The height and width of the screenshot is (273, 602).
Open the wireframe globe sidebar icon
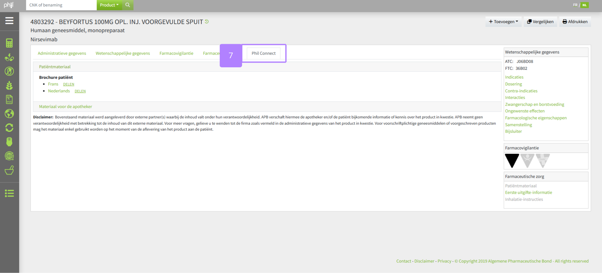tap(9, 156)
